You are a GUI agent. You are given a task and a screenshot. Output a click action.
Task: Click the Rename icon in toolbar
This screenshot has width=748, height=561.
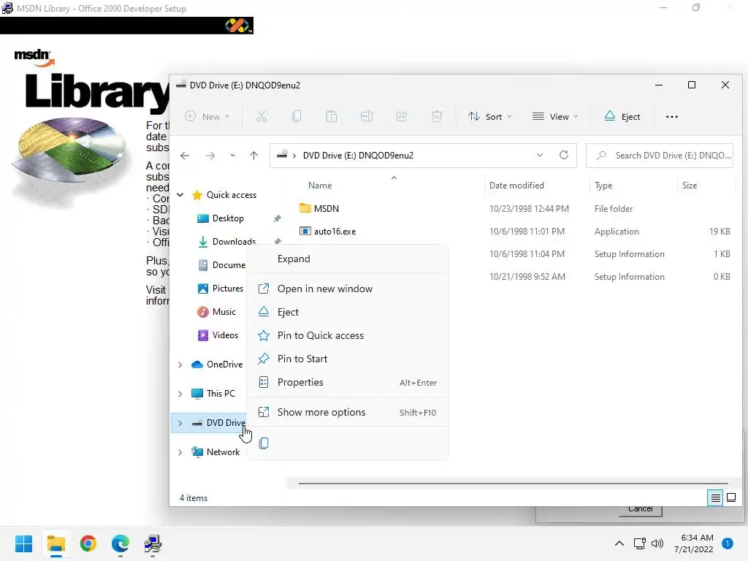(367, 116)
